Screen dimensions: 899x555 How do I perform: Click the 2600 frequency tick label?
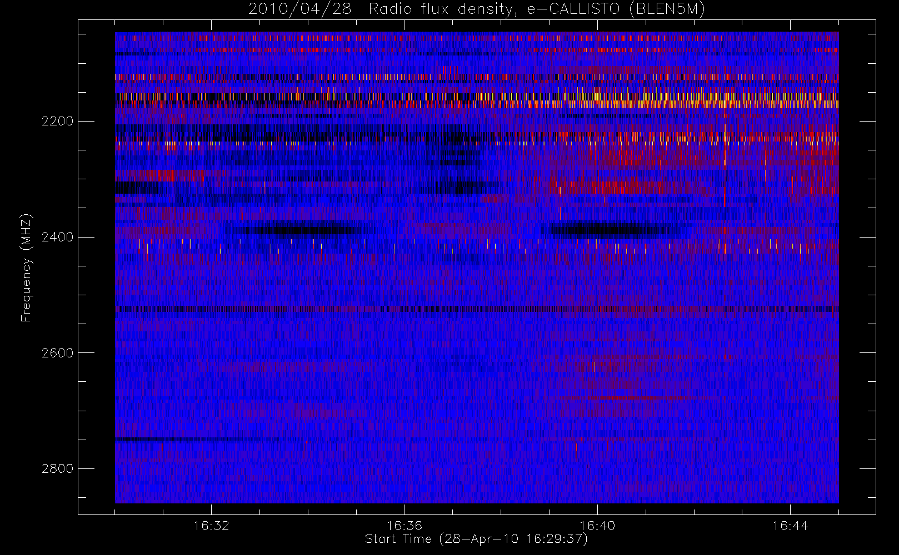[x=57, y=353]
